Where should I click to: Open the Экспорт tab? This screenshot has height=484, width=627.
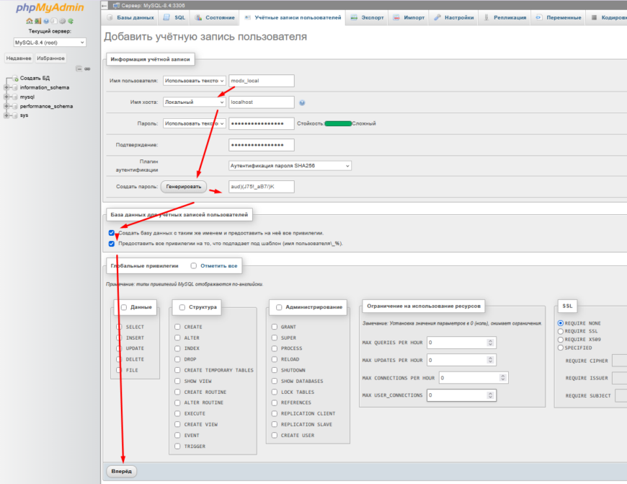coord(367,17)
